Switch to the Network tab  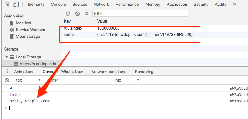pos(101,5)
